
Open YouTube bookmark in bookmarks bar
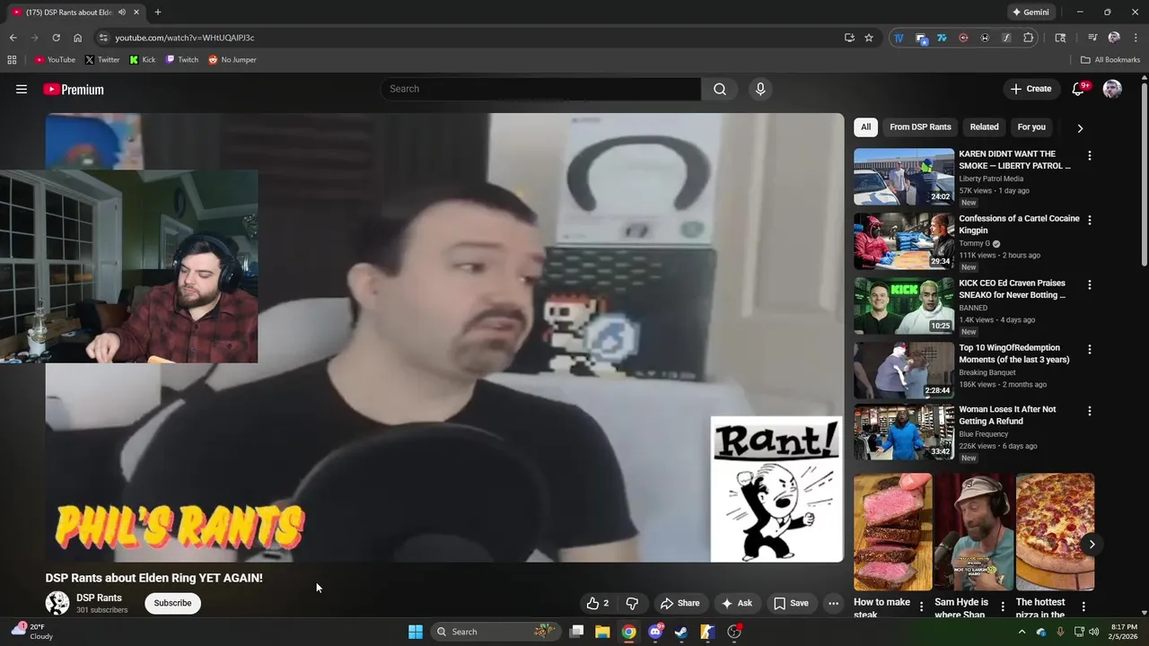[x=55, y=60]
